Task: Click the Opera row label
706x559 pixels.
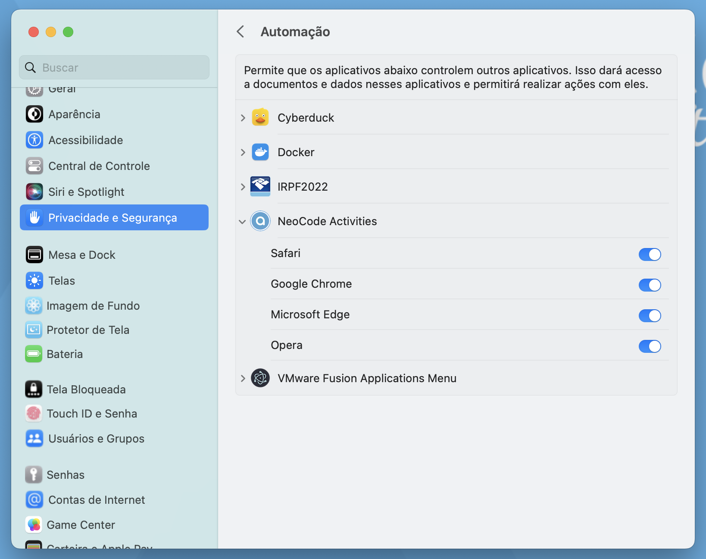Action: coord(287,345)
